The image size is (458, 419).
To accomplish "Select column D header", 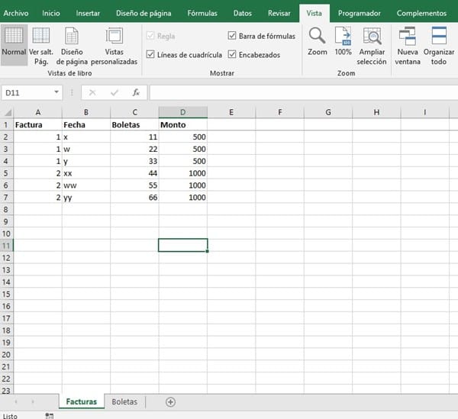I will (x=183, y=112).
